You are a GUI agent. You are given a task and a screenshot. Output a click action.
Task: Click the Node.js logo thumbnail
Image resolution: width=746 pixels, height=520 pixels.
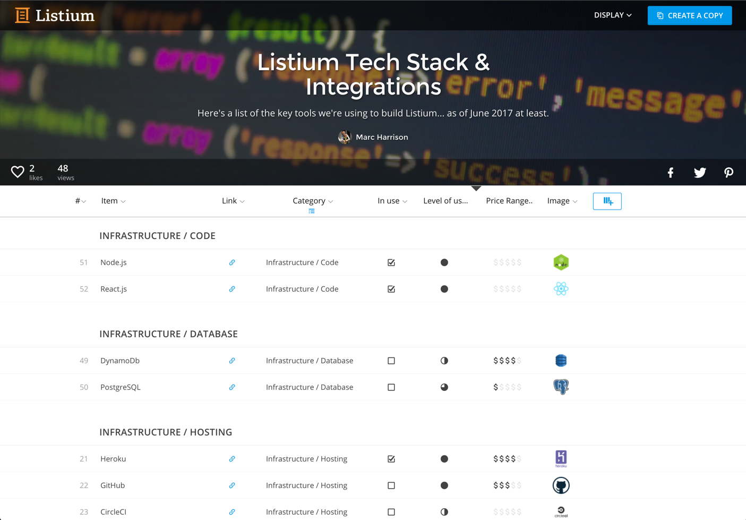[561, 262]
